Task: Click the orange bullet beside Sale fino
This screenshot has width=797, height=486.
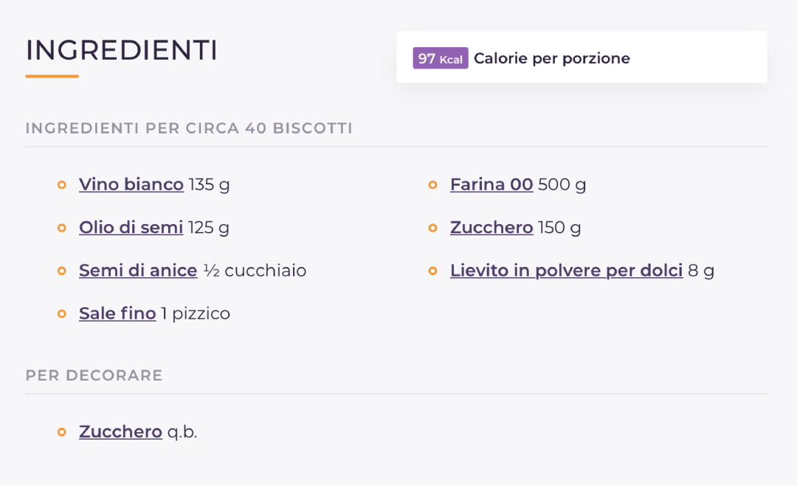Action: pos(62,314)
